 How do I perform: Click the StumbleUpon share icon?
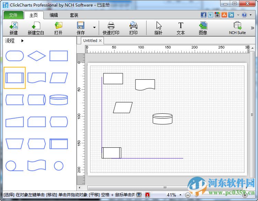(224, 15)
